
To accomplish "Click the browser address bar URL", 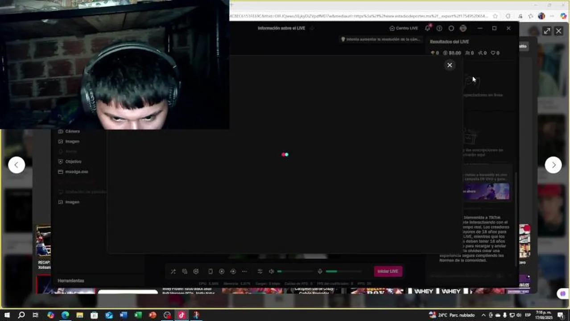I will pyautogui.click(x=359, y=16).
